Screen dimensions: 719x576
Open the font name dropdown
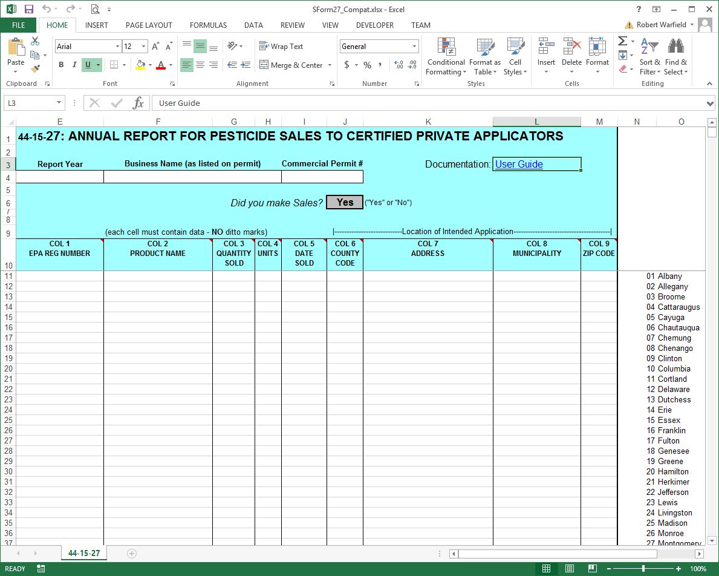point(117,47)
